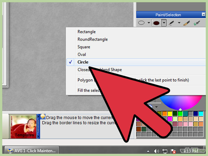This screenshot has width=208, height=156.
Task: Select the brush tool with green sparkle
Action: (x=197, y=23)
